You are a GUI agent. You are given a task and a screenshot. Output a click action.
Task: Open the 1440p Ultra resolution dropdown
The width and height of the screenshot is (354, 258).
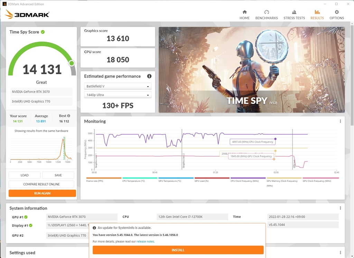118,95
